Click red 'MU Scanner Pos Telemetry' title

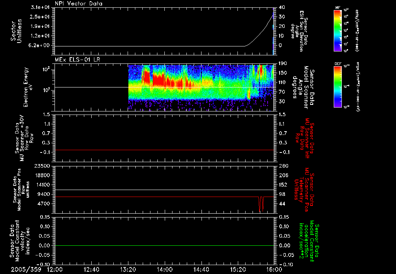click(x=304, y=190)
